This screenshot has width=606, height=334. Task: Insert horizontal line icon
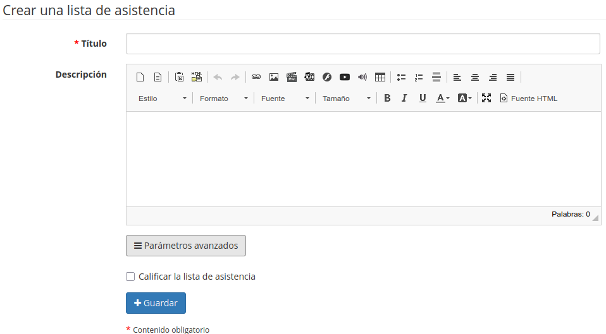point(436,77)
